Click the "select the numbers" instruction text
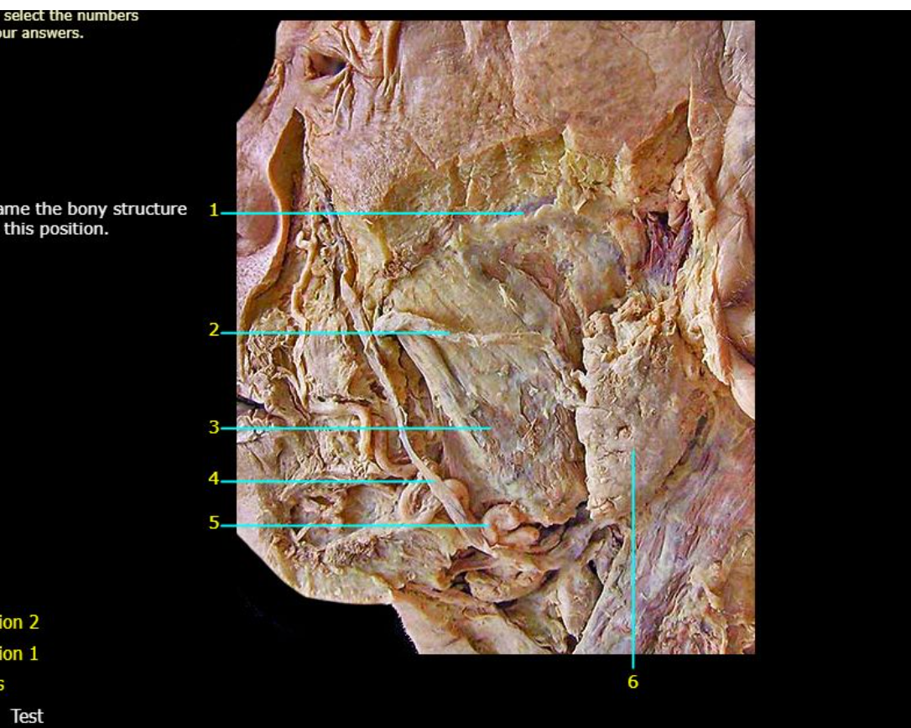Screen dimensions: 911x728 pos(70,15)
